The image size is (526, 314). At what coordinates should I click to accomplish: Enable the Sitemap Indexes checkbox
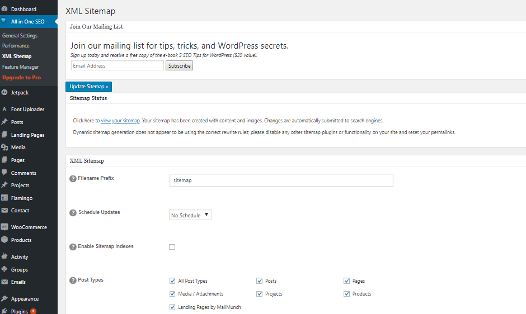[172, 247]
